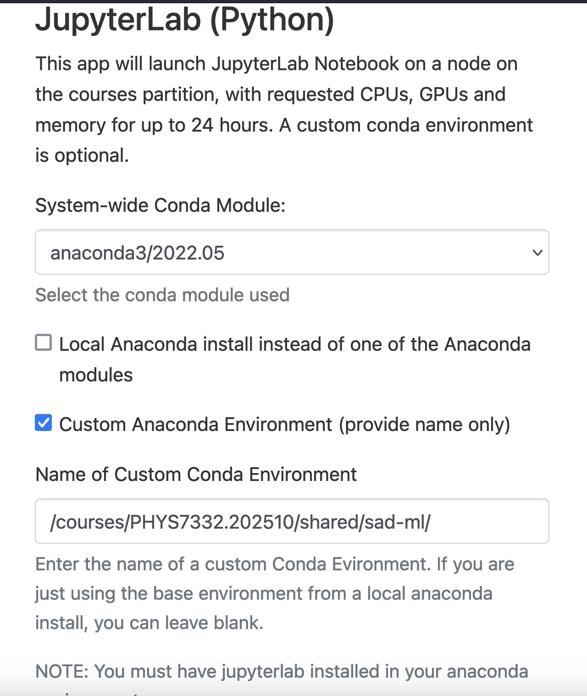Click the /courses/PHYS7332.202510/shared/sad-ml/ path text
This screenshot has width=587, height=696.
240,522
